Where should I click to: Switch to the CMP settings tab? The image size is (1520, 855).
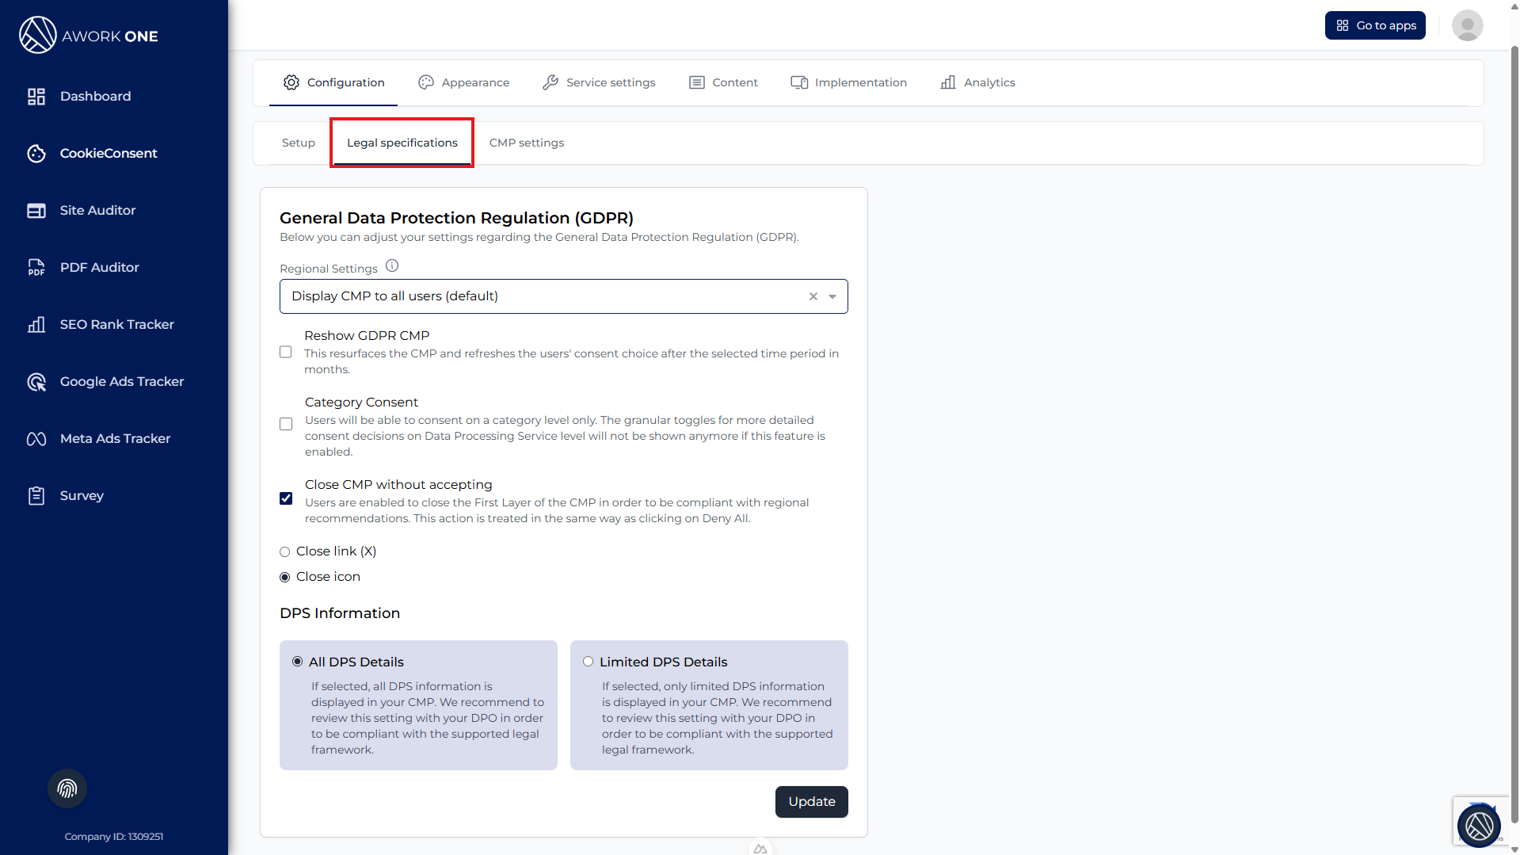pos(526,143)
